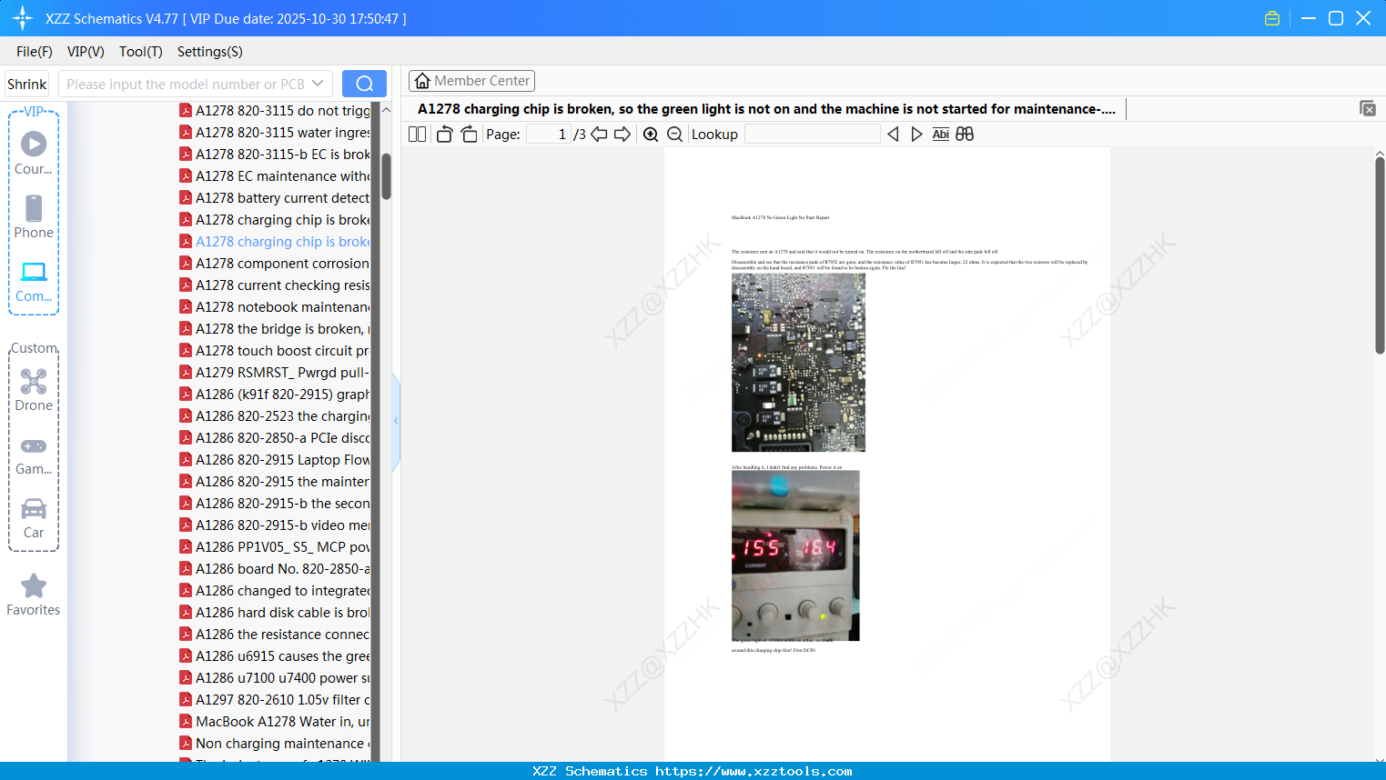Viewport: 1386px width, 780px height.
Task: Find the previous Lookup match
Action: [x=893, y=134]
